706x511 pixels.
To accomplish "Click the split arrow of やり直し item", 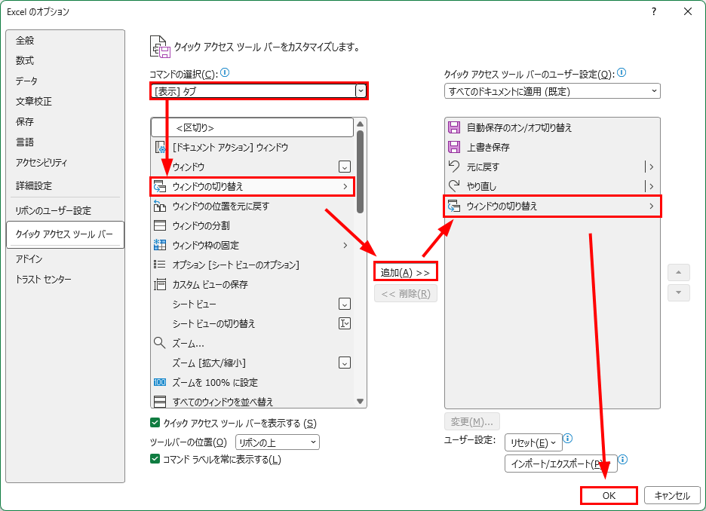I will tap(649, 186).
